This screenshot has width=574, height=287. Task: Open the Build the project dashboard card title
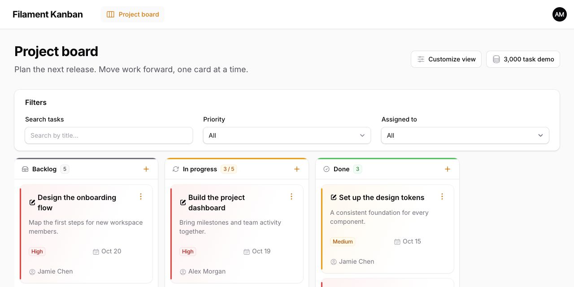click(217, 203)
